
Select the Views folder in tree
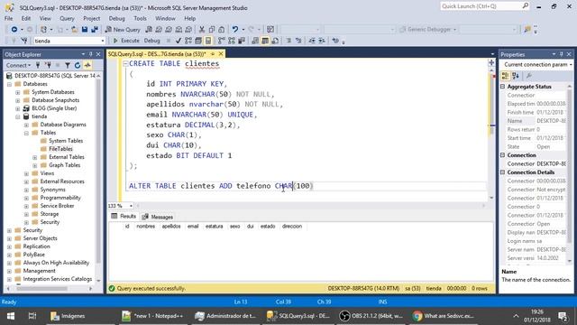tap(47, 173)
